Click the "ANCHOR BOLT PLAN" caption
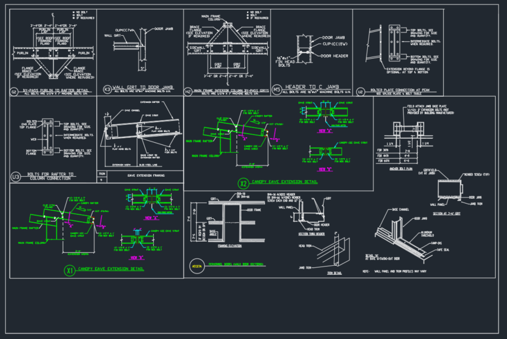The image size is (507, 339). (x=401, y=169)
